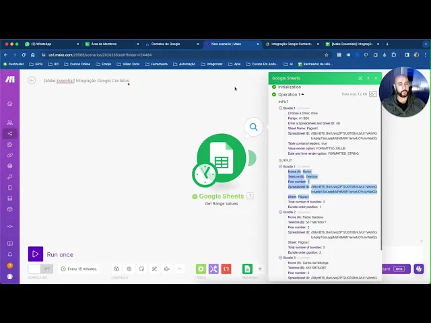Click the 'Carlos da Nóbrega' name value

click(x=316, y=263)
